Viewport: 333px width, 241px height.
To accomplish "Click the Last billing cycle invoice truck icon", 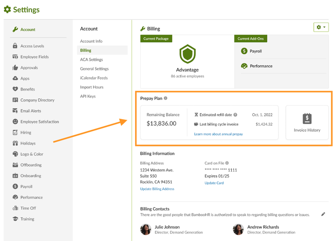I will pos(196,124).
